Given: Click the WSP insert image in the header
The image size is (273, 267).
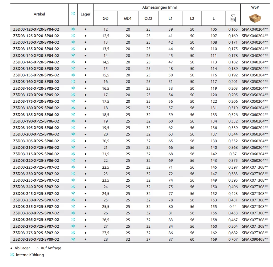Looking at the screenshot, I should pyautogui.click(x=255, y=18).
